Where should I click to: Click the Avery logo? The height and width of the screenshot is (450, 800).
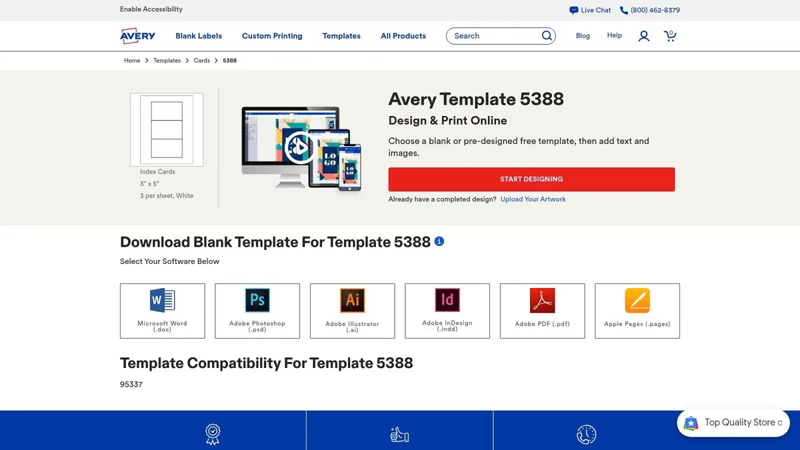click(x=137, y=36)
